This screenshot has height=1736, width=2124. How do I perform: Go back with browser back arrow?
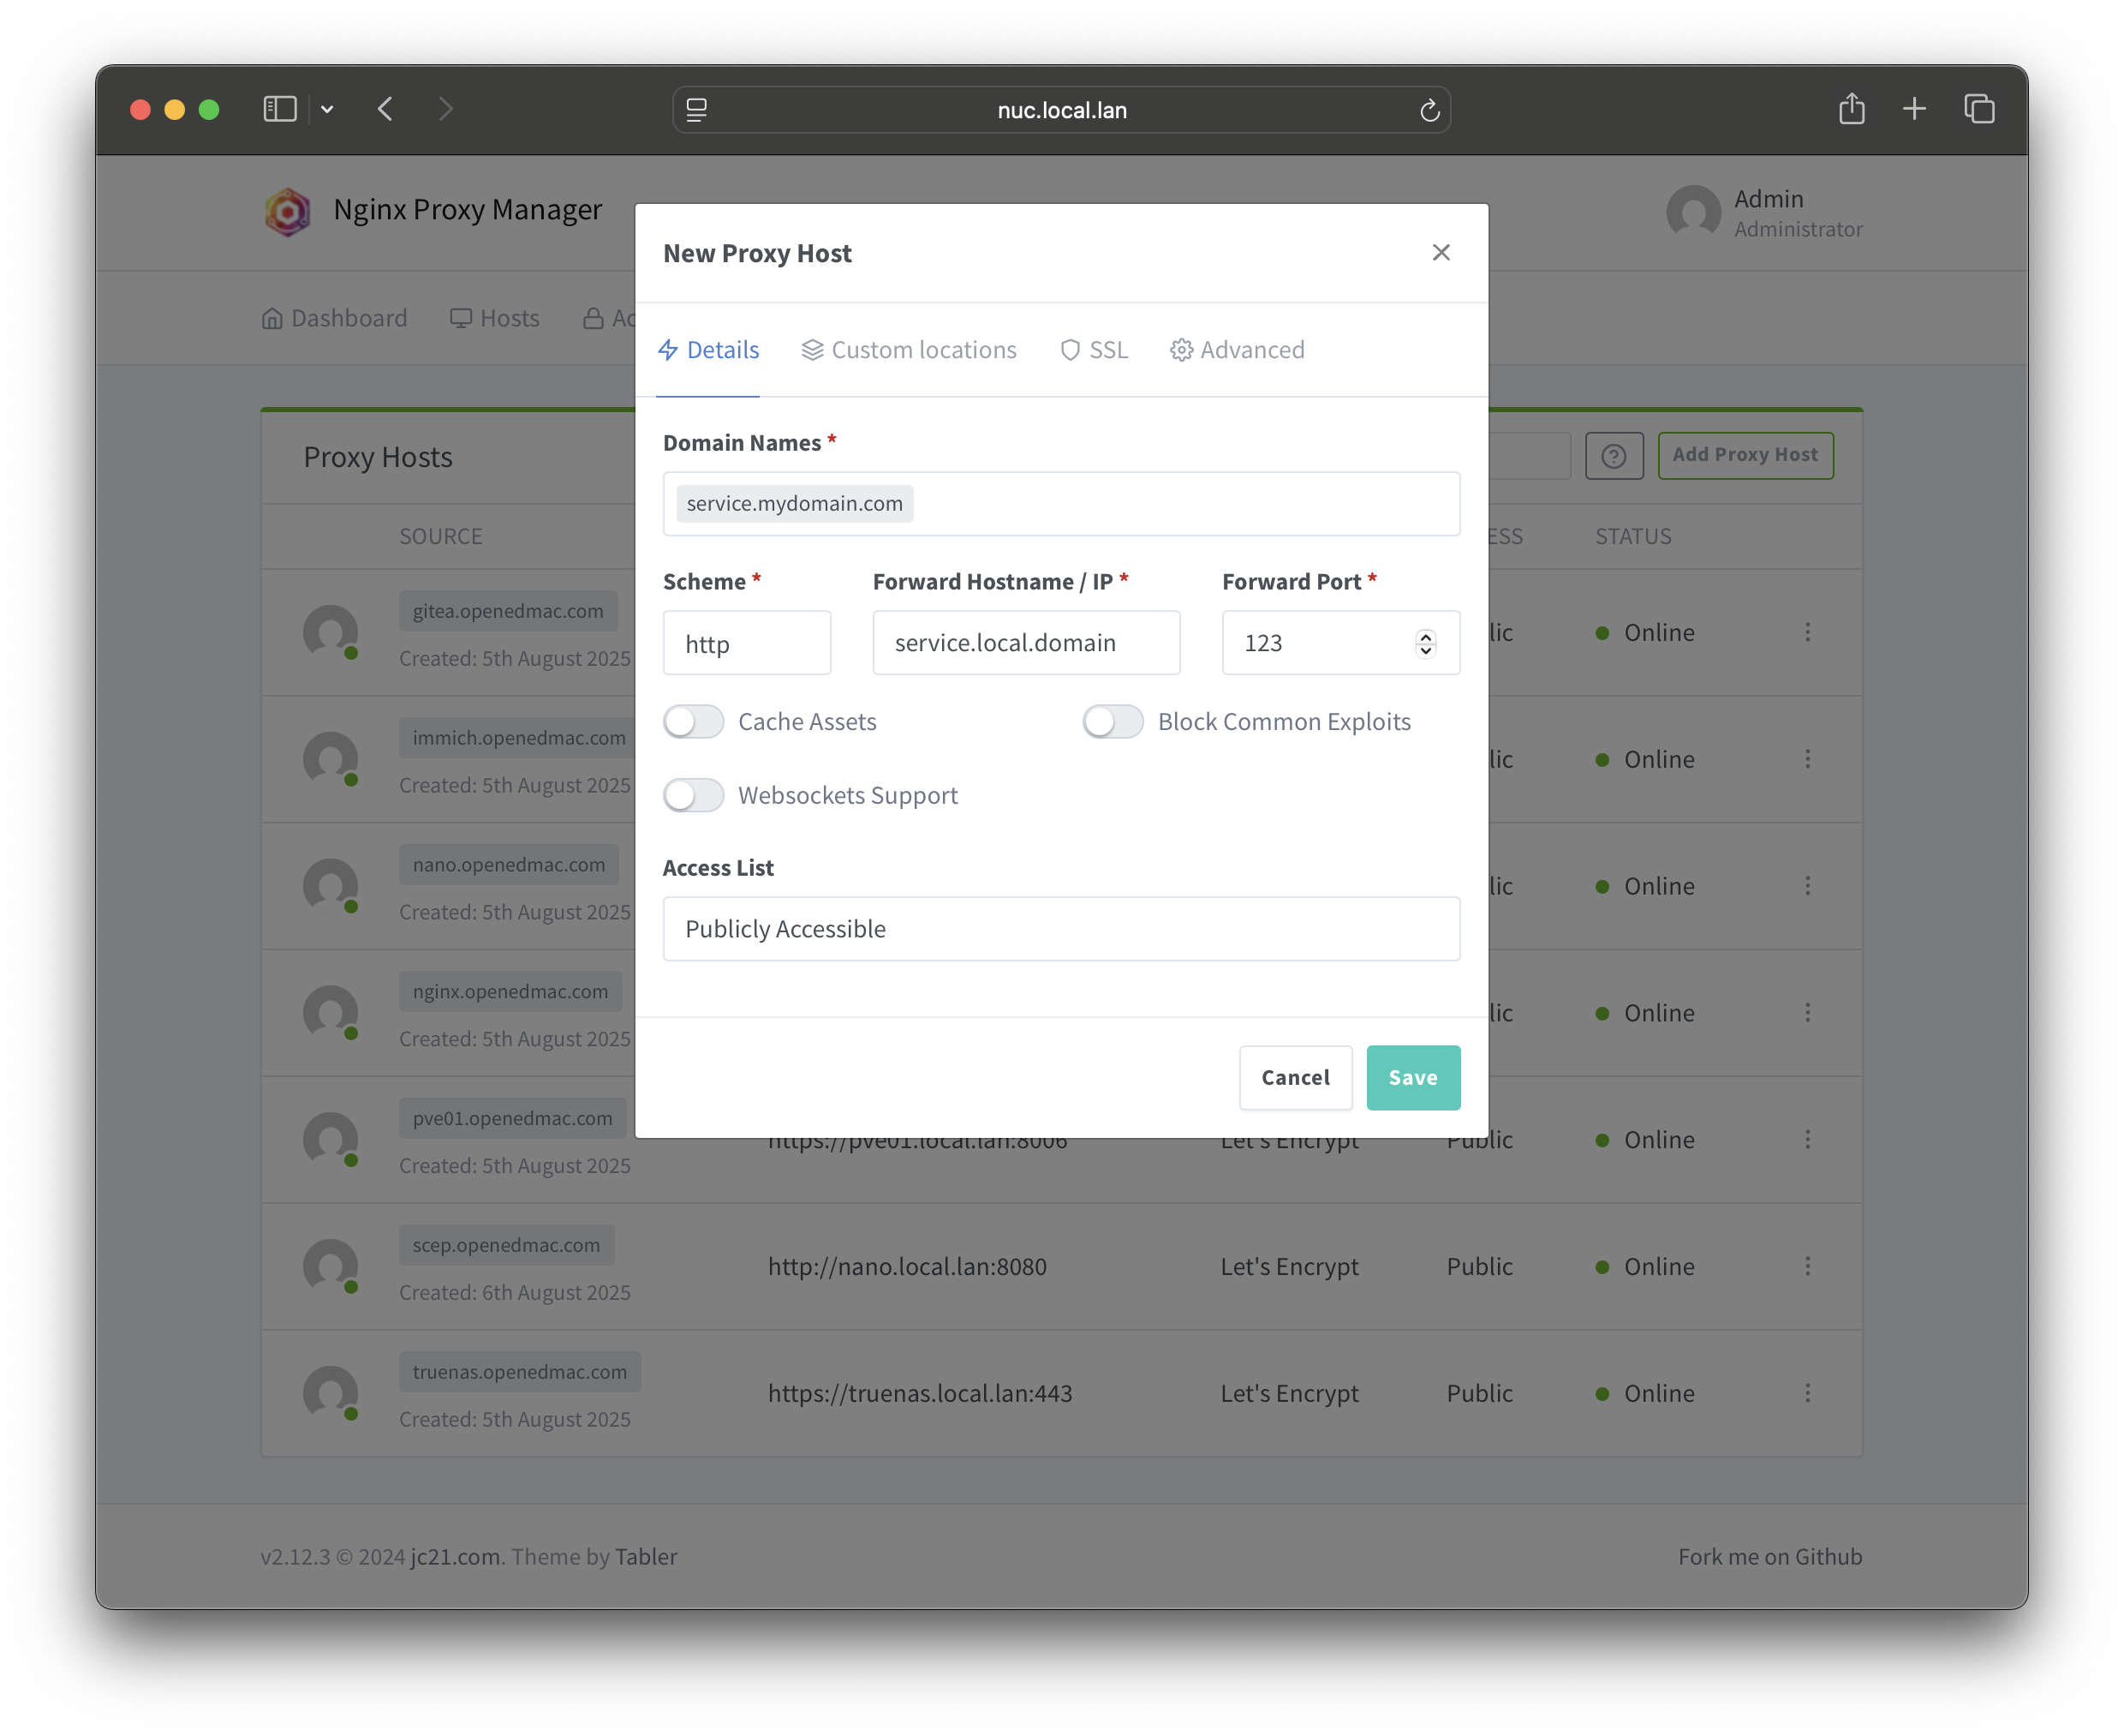(385, 109)
